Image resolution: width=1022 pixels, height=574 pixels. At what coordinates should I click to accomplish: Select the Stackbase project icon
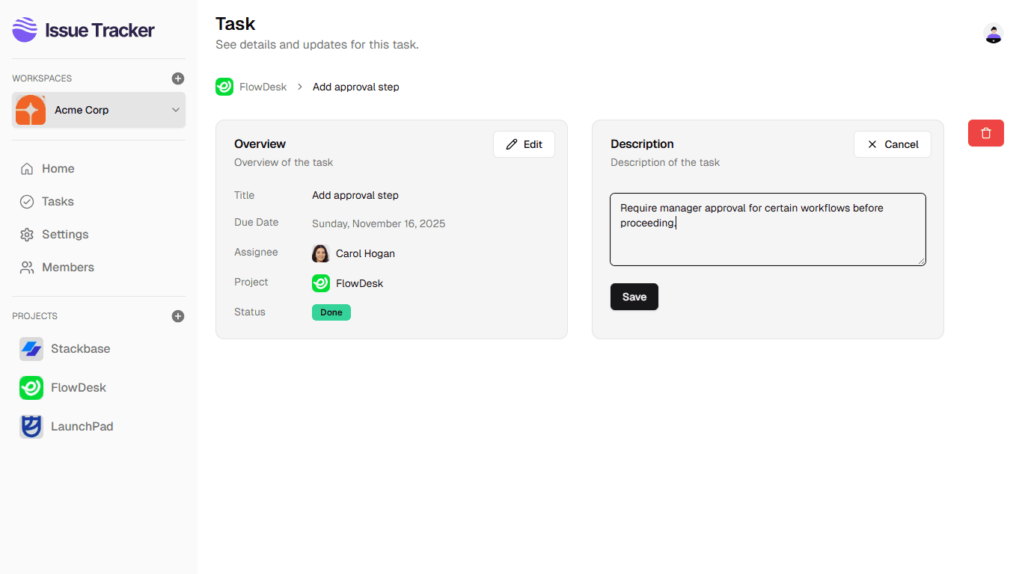[x=31, y=348]
